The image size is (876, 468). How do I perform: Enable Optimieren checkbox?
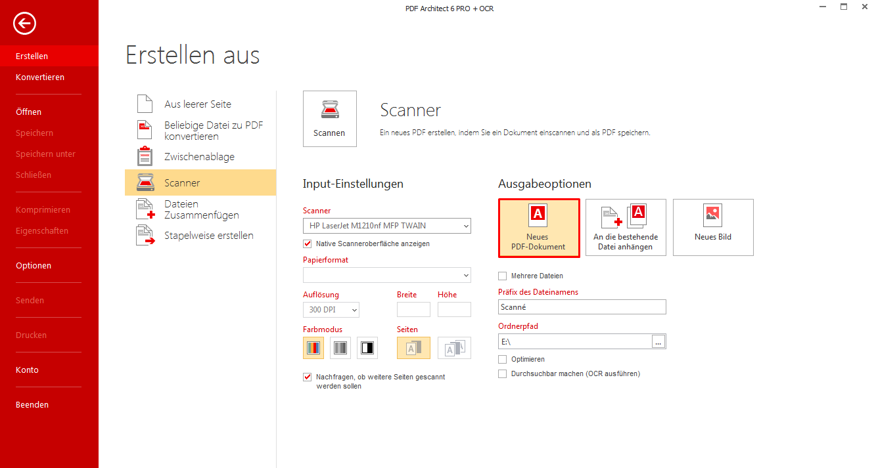(503, 360)
